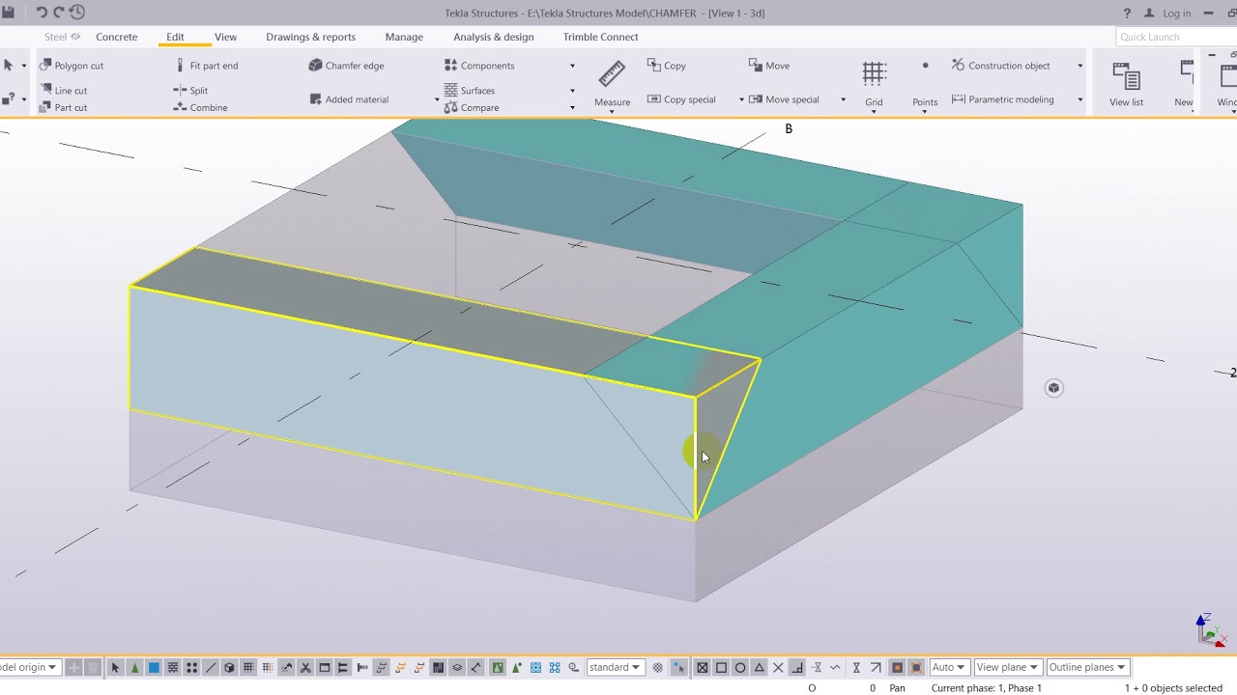Open the model origin dropdown
The height and width of the screenshot is (695, 1237).
point(29,667)
